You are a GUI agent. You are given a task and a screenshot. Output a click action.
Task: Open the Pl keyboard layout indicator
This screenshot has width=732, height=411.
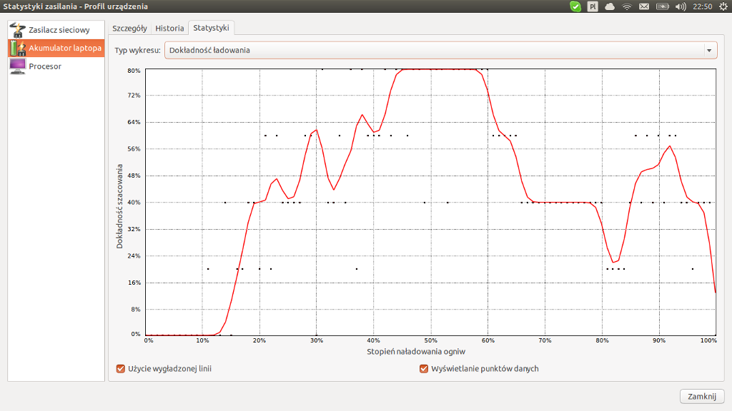click(593, 6)
